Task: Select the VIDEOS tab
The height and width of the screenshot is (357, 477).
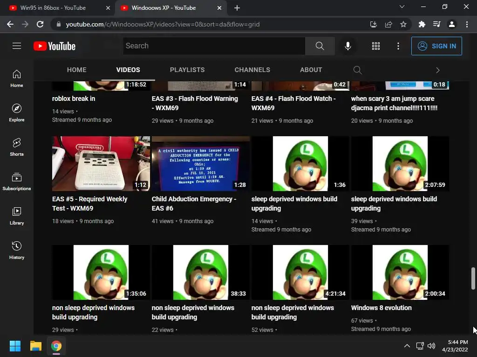Action: 128,70
